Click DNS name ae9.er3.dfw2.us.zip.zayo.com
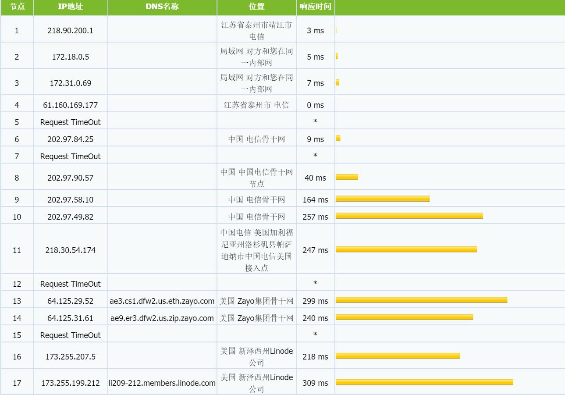 (x=162, y=318)
